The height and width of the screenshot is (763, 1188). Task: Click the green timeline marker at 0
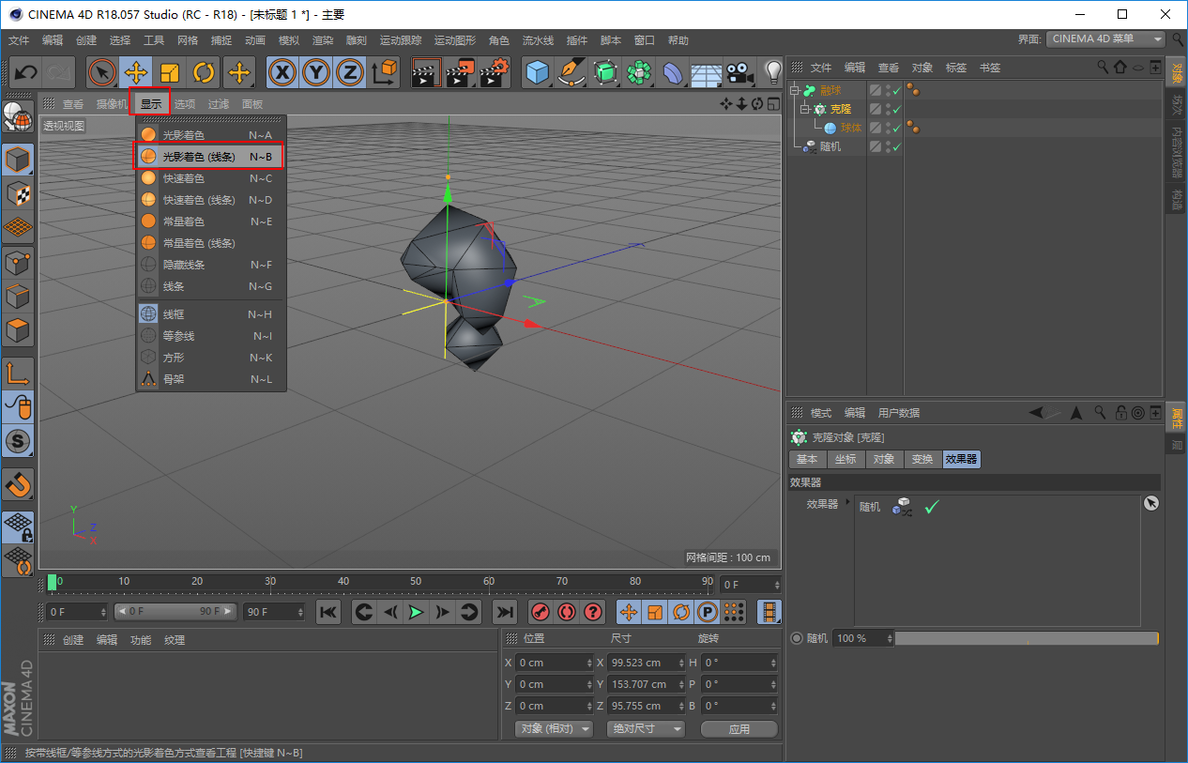(53, 582)
